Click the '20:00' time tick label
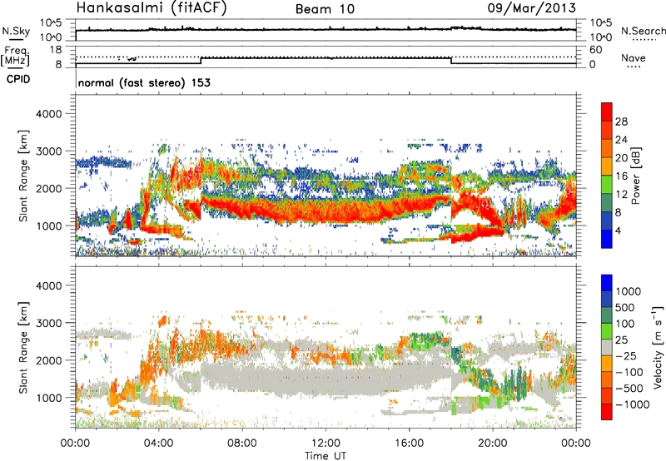The width and height of the screenshot is (666, 461). [x=493, y=444]
